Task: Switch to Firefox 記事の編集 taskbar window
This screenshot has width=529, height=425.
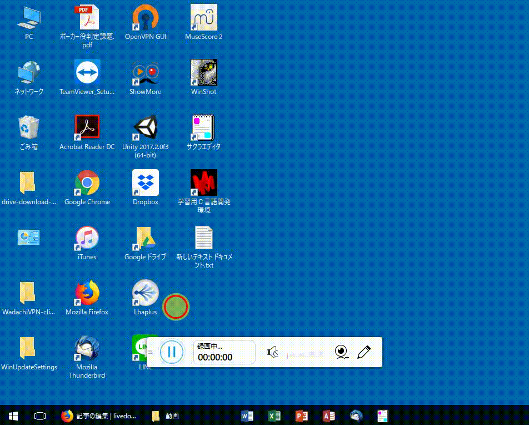Action: point(98,416)
